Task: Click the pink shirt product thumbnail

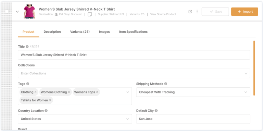Action: pyautogui.click(x=29, y=12)
